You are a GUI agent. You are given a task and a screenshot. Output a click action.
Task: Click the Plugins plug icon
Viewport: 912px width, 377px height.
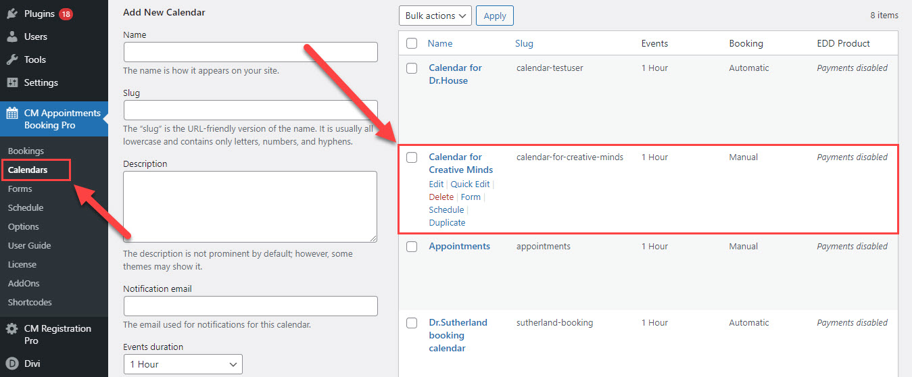12,14
